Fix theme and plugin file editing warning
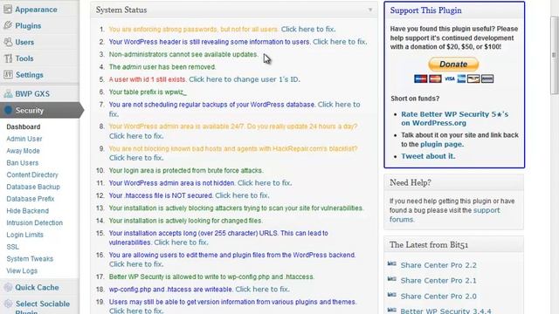 click(x=136, y=264)
